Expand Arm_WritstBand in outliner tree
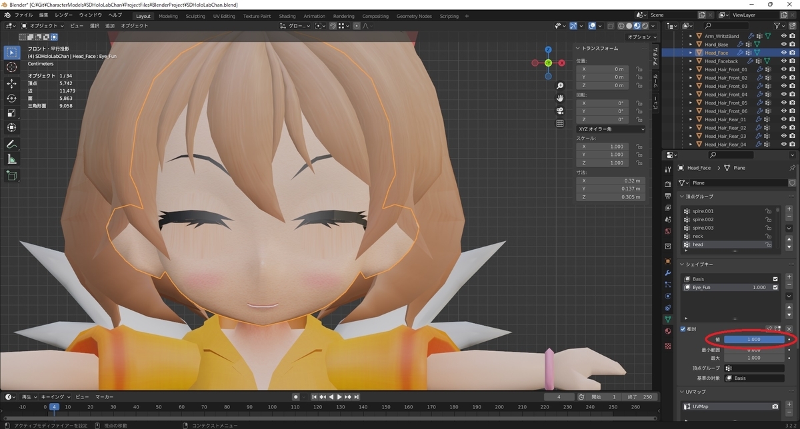Image resolution: width=800 pixels, height=429 pixels. (691, 36)
